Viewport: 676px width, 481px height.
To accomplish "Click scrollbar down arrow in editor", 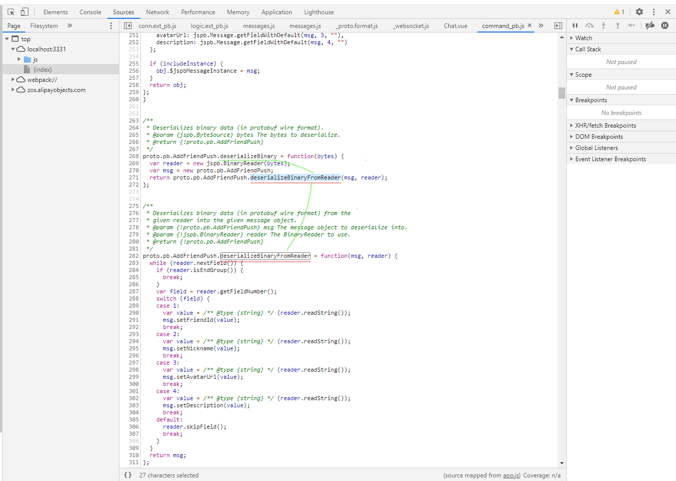I will [562, 463].
